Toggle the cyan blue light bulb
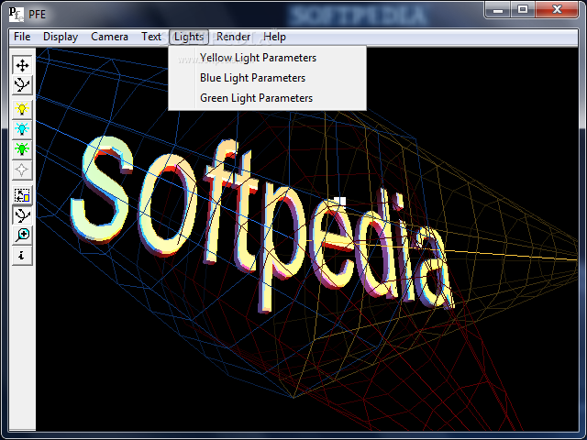 22,129
